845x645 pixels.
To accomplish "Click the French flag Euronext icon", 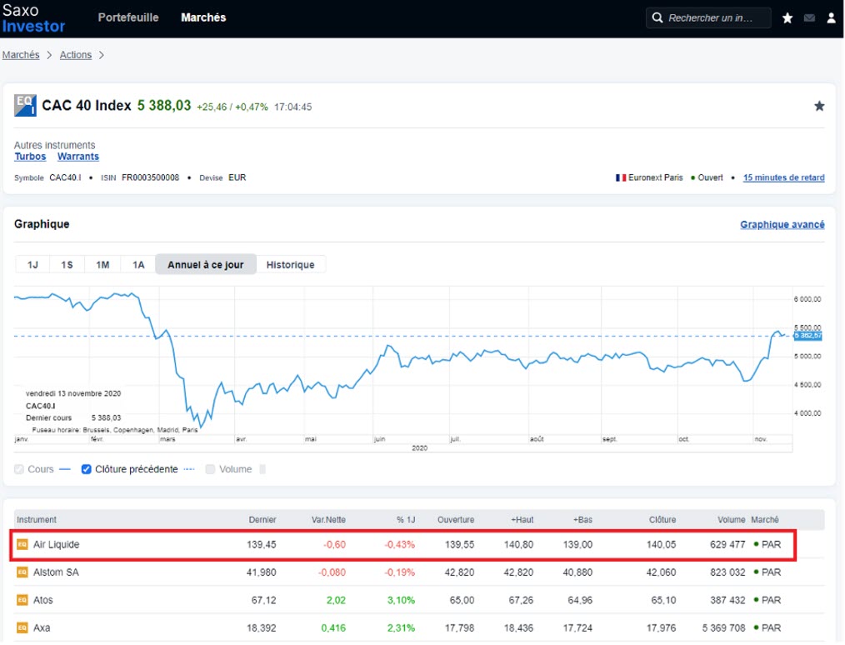I will point(621,177).
